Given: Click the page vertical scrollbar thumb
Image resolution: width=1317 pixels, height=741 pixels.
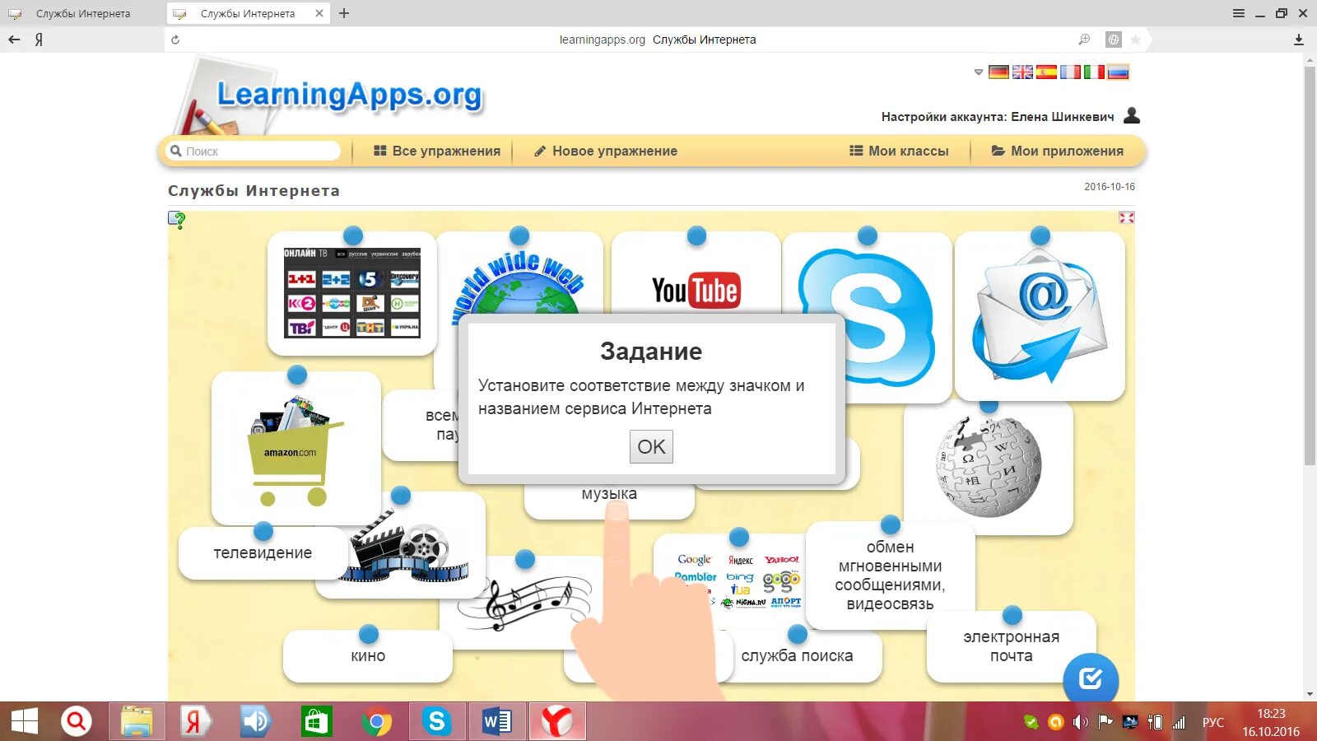Looking at the screenshot, I should (x=1310, y=265).
